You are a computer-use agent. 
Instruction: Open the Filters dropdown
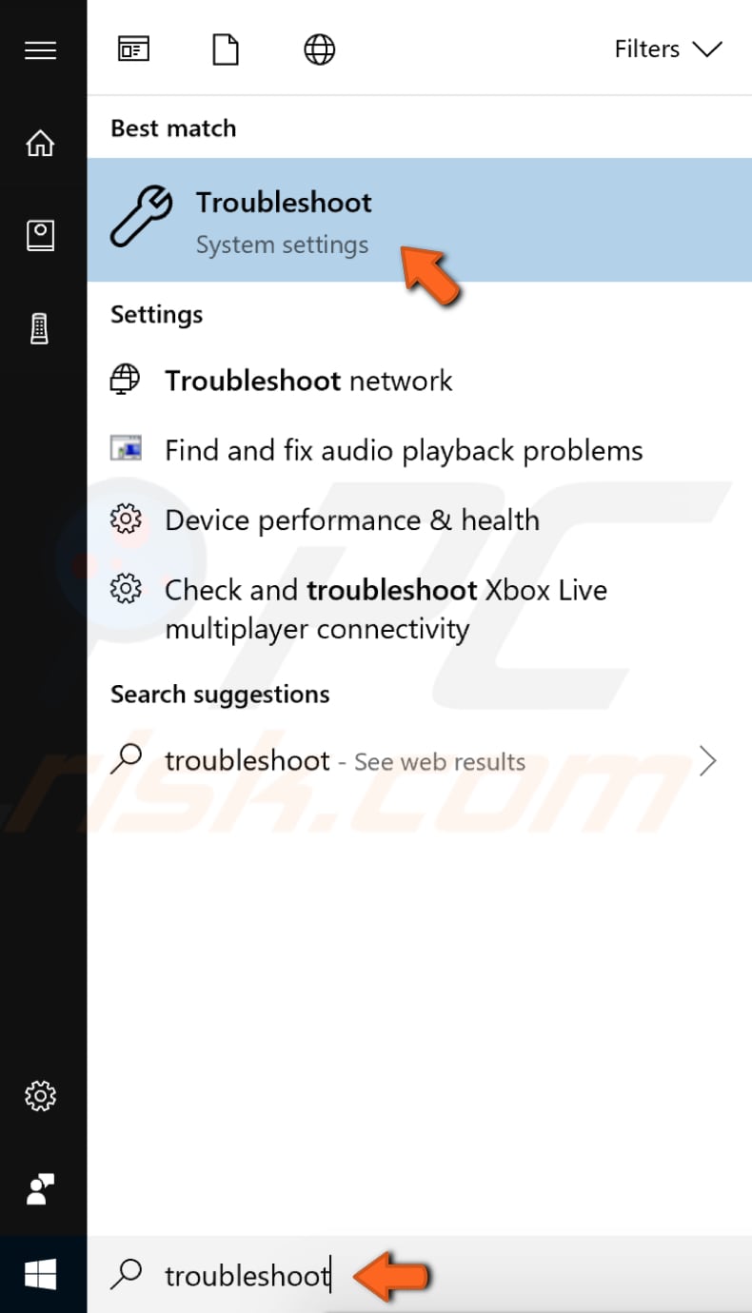tap(669, 49)
